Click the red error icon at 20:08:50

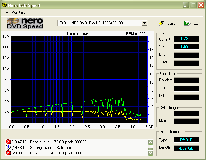8,153
